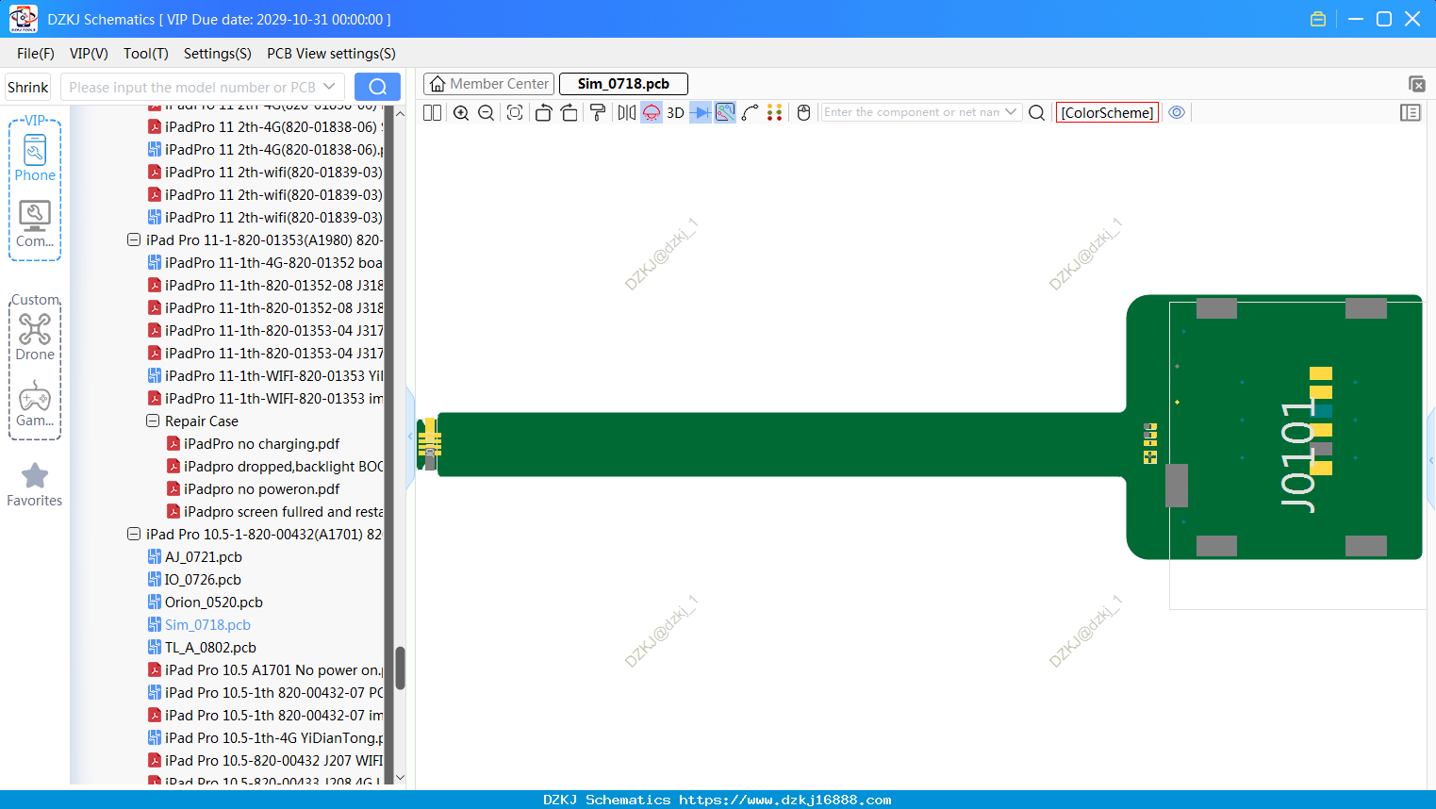Select the Computer category
This screenshot has height=809, width=1436.
(35, 224)
